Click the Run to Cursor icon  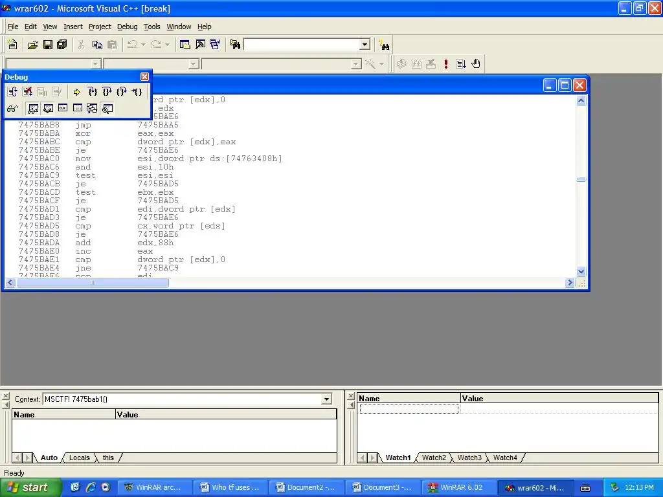tap(137, 92)
